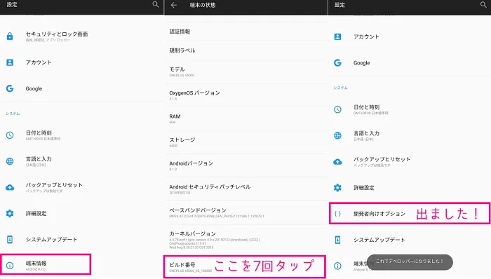Image resolution: width=491 pixels, height=279 pixels.
Task: Tap the gear icon for 詳細設定 in right screenshot
Action: [337, 188]
